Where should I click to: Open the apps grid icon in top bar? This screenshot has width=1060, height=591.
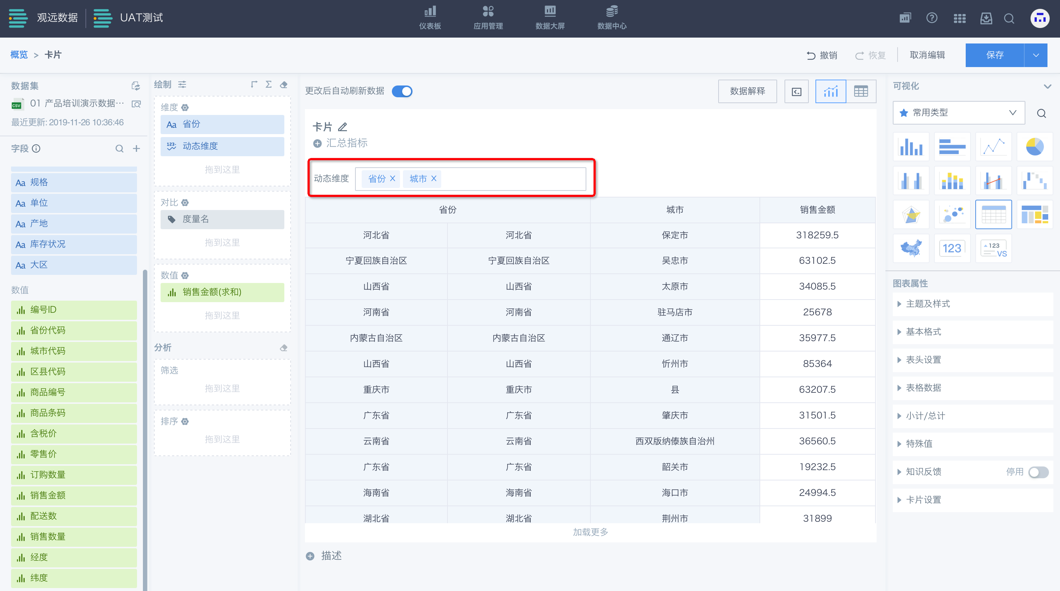pos(959,18)
